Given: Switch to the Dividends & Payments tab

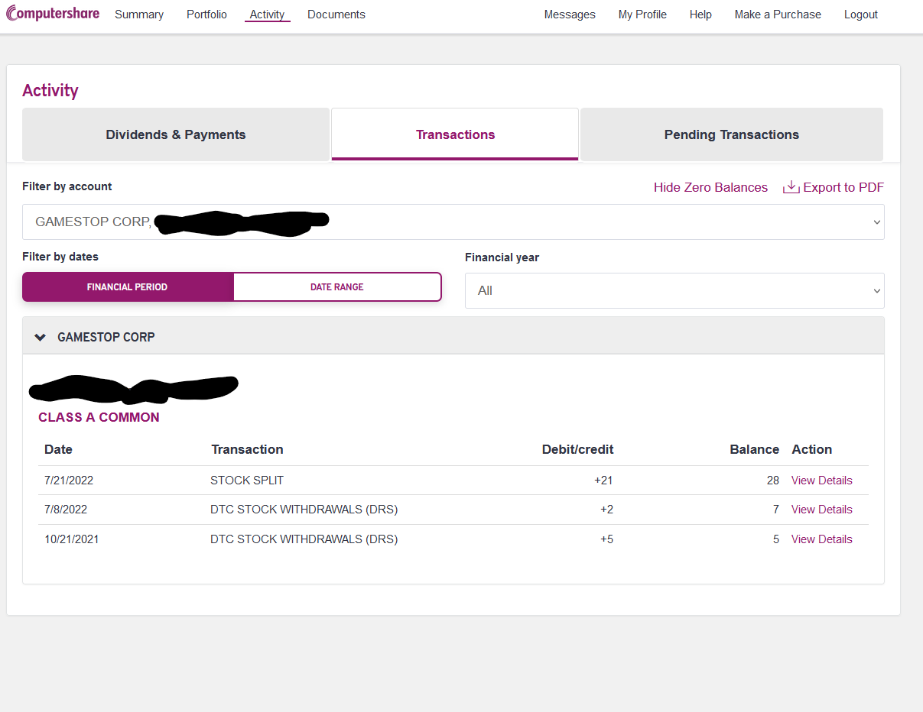Looking at the screenshot, I should (x=176, y=134).
